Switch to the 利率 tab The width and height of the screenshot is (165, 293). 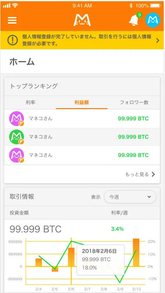click(x=30, y=102)
